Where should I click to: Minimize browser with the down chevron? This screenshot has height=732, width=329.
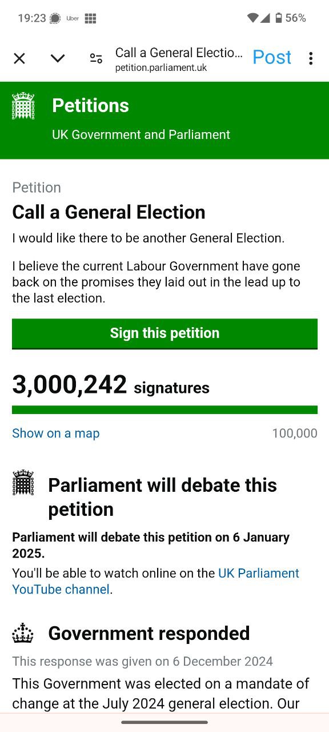(58, 58)
